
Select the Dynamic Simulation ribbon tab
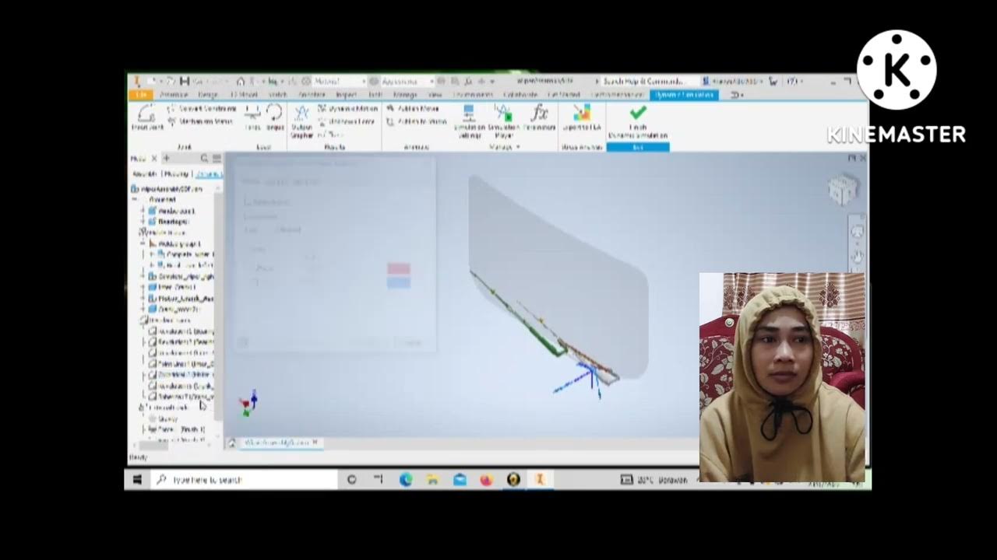(x=683, y=95)
